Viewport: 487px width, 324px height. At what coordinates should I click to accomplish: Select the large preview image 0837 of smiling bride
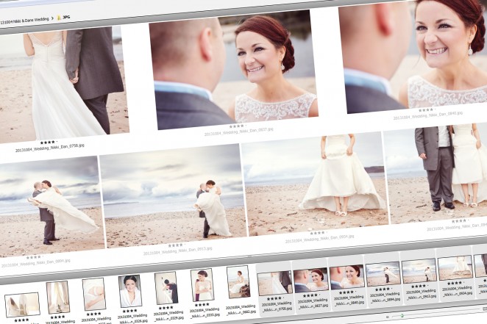233,70
